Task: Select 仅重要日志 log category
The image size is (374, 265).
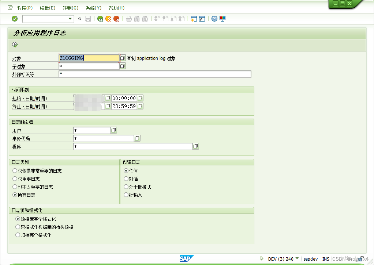Action: point(15,178)
